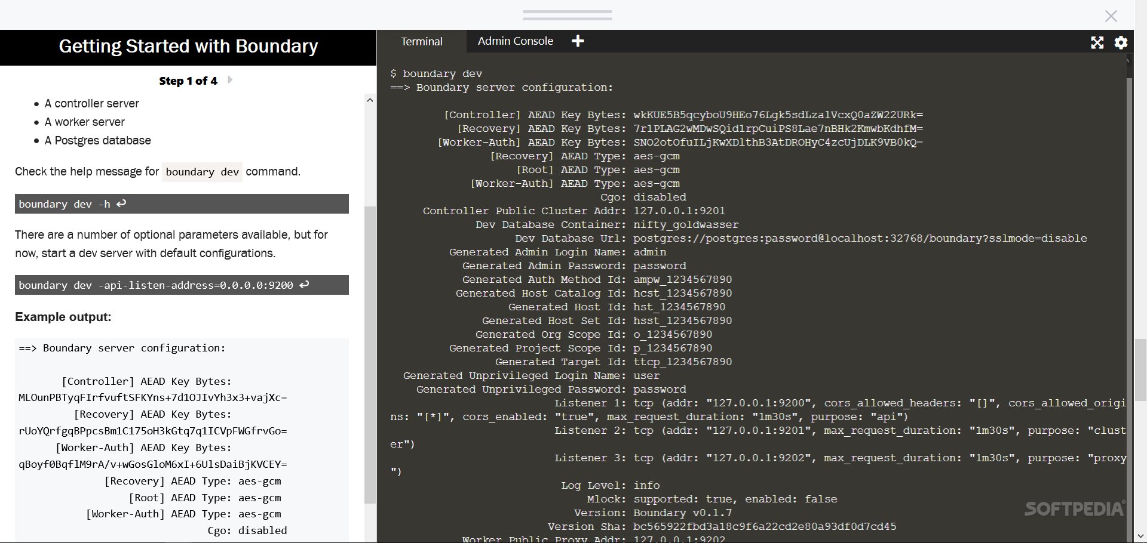Click the Version Sha value in terminal
The height and width of the screenshot is (543, 1147).
click(x=765, y=526)
